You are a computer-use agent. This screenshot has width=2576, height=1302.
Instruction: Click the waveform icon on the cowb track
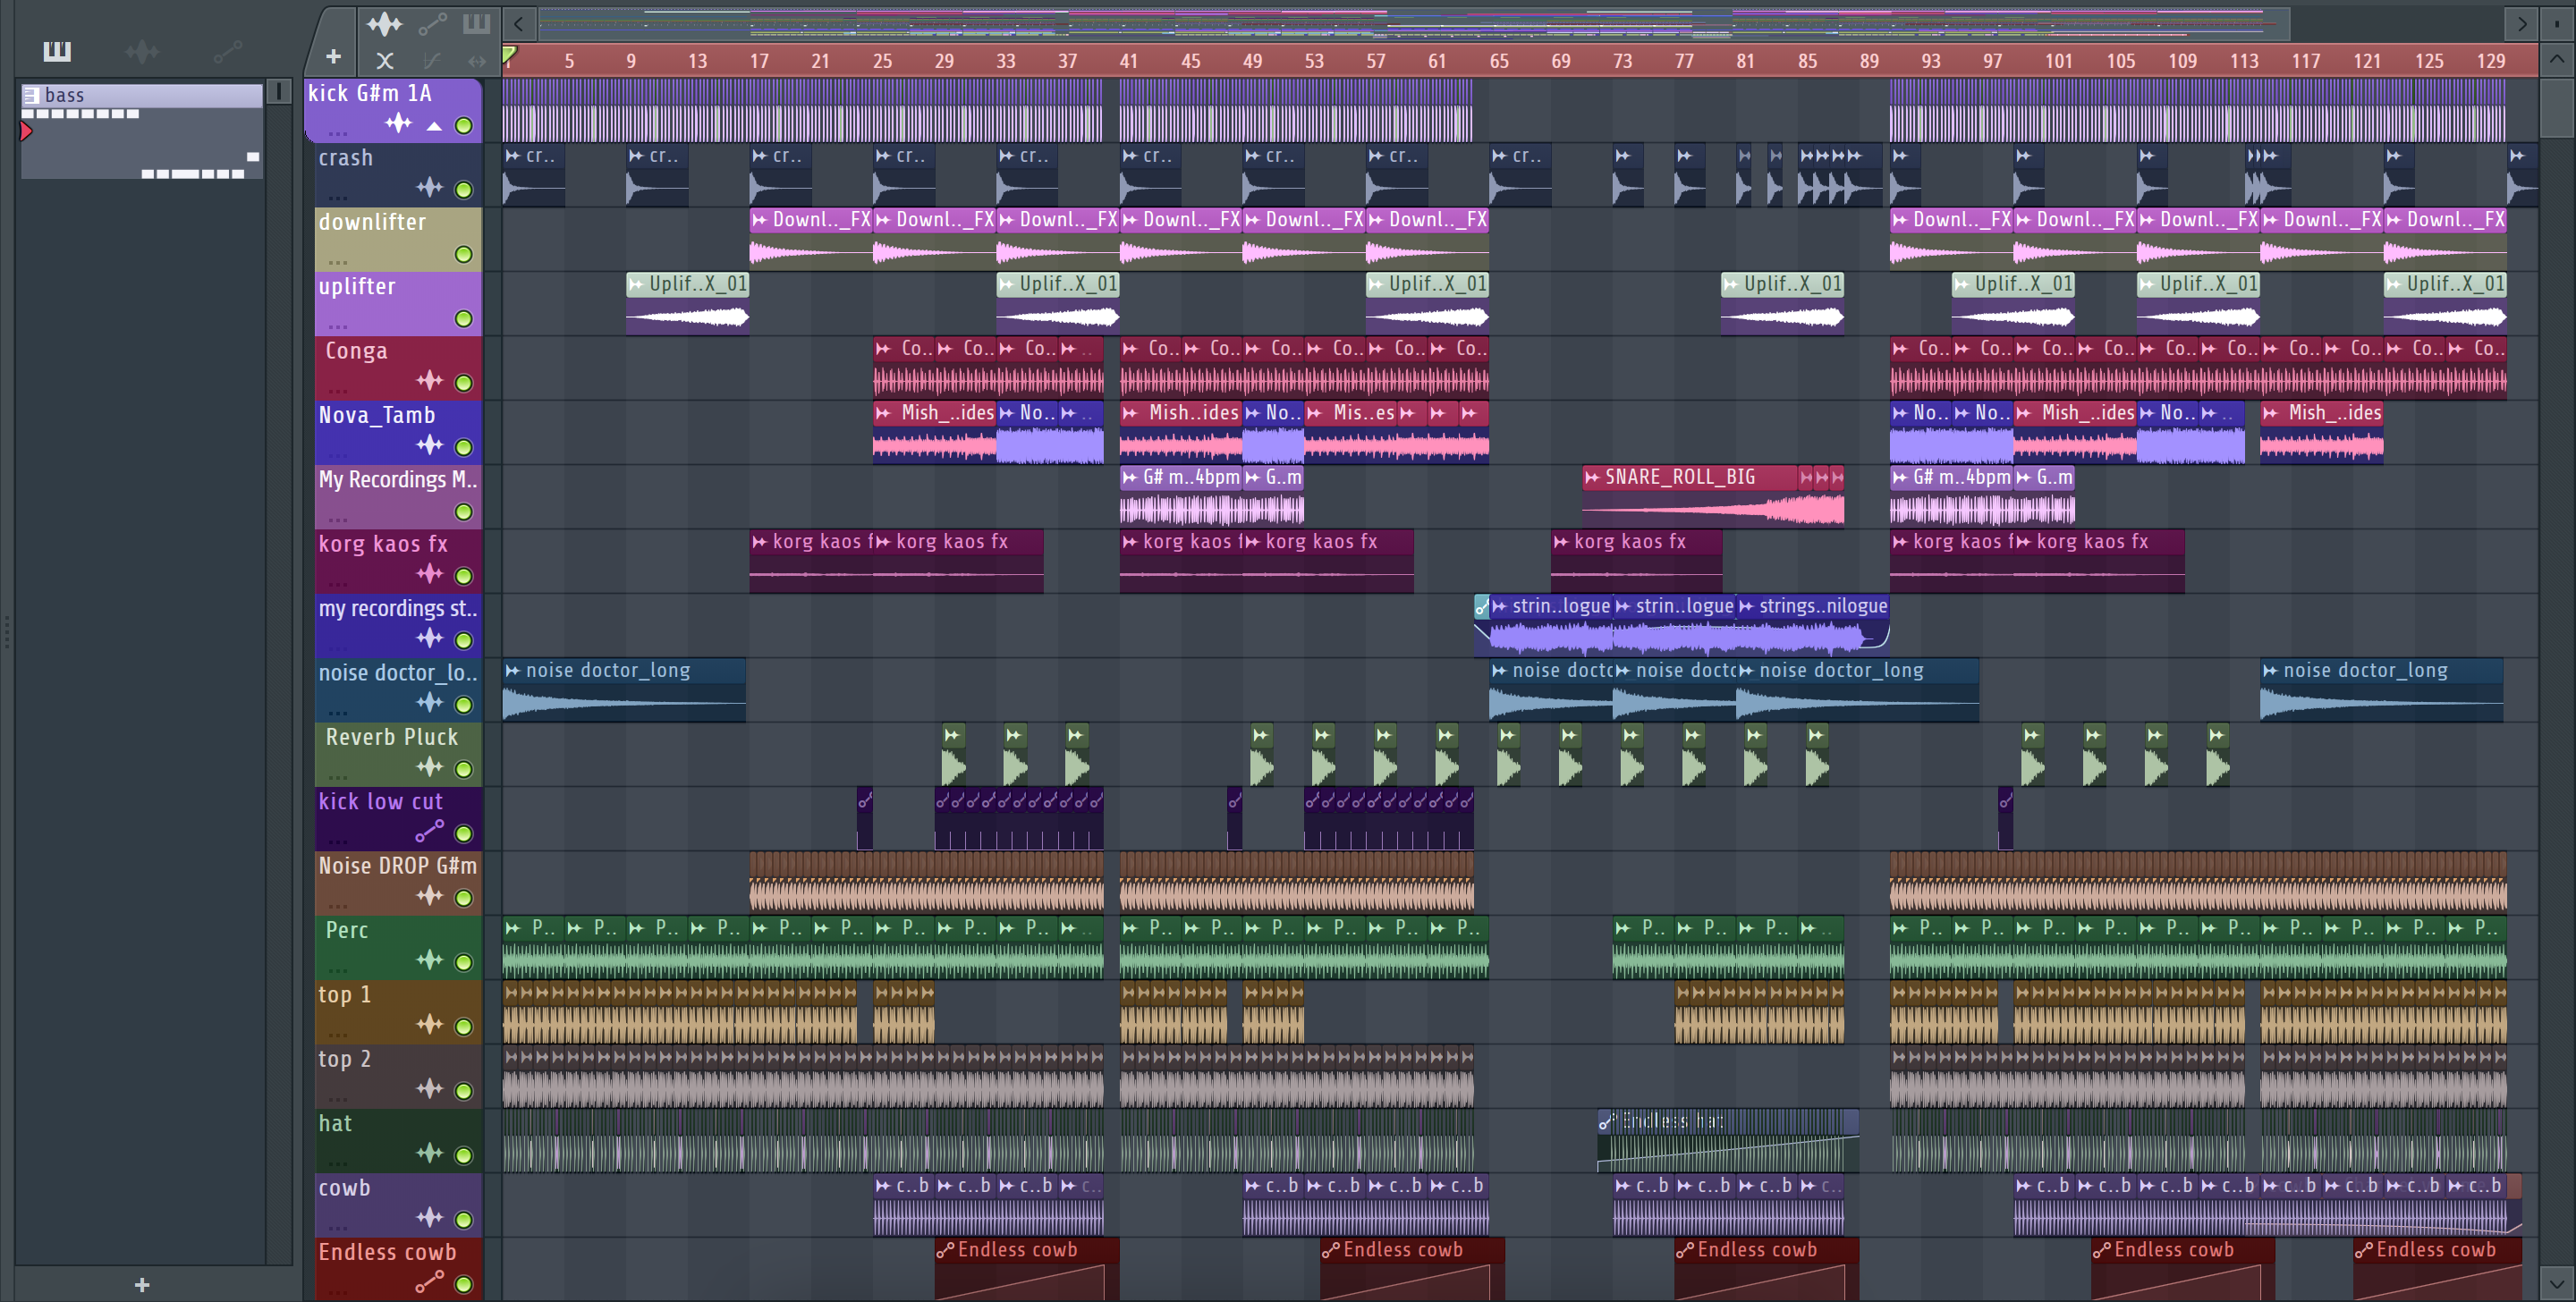[430, 1217]
